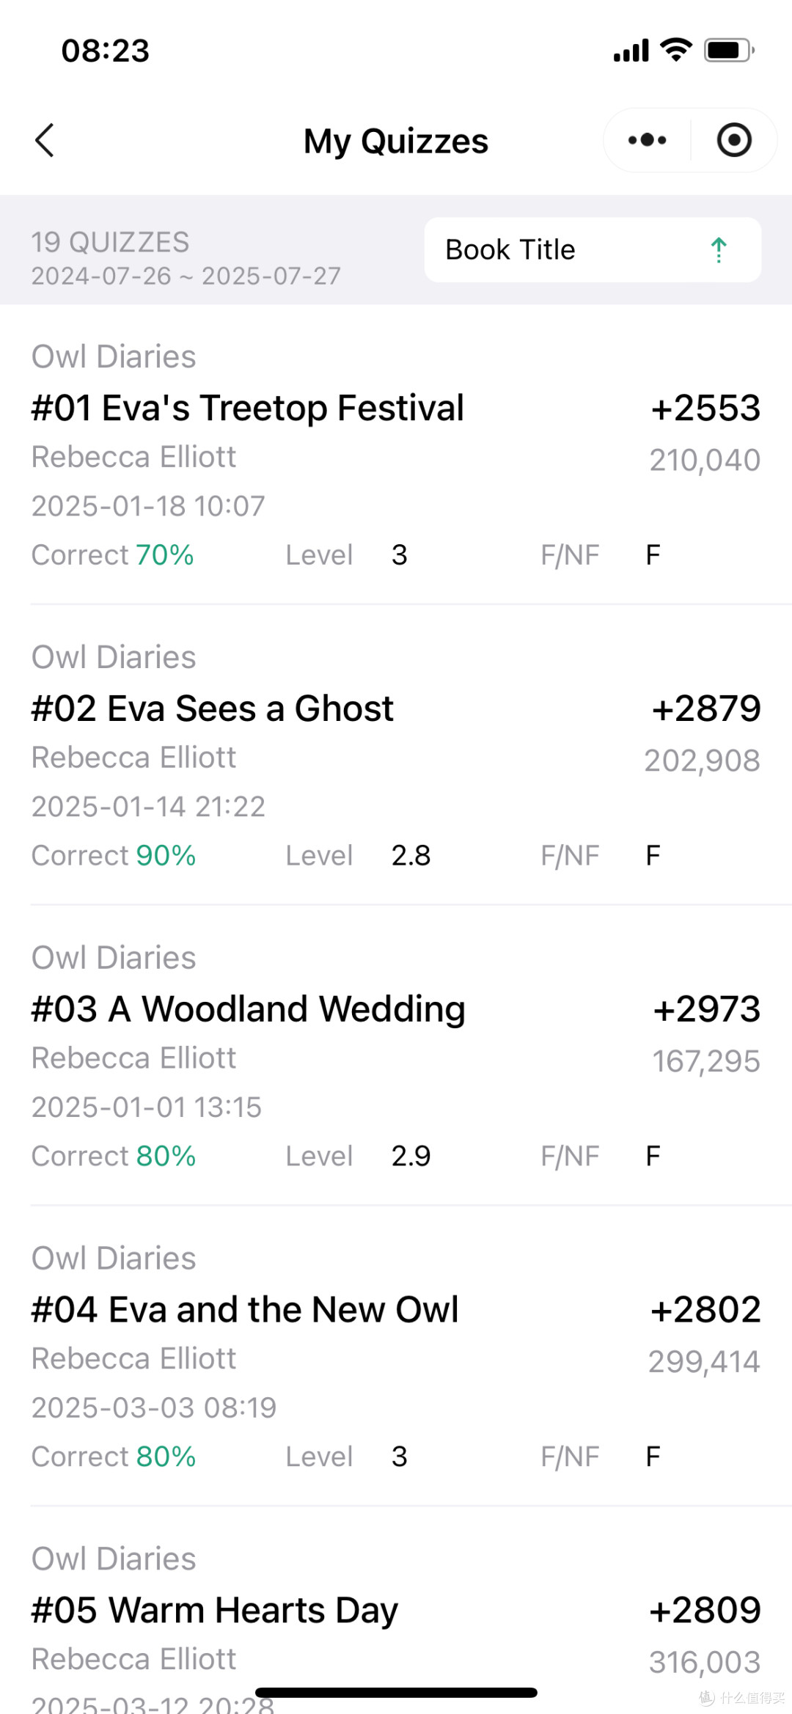Open #02 Eva Sees a Ghost quiz
Screen dimensions: 792x1714
coord(396,755)
